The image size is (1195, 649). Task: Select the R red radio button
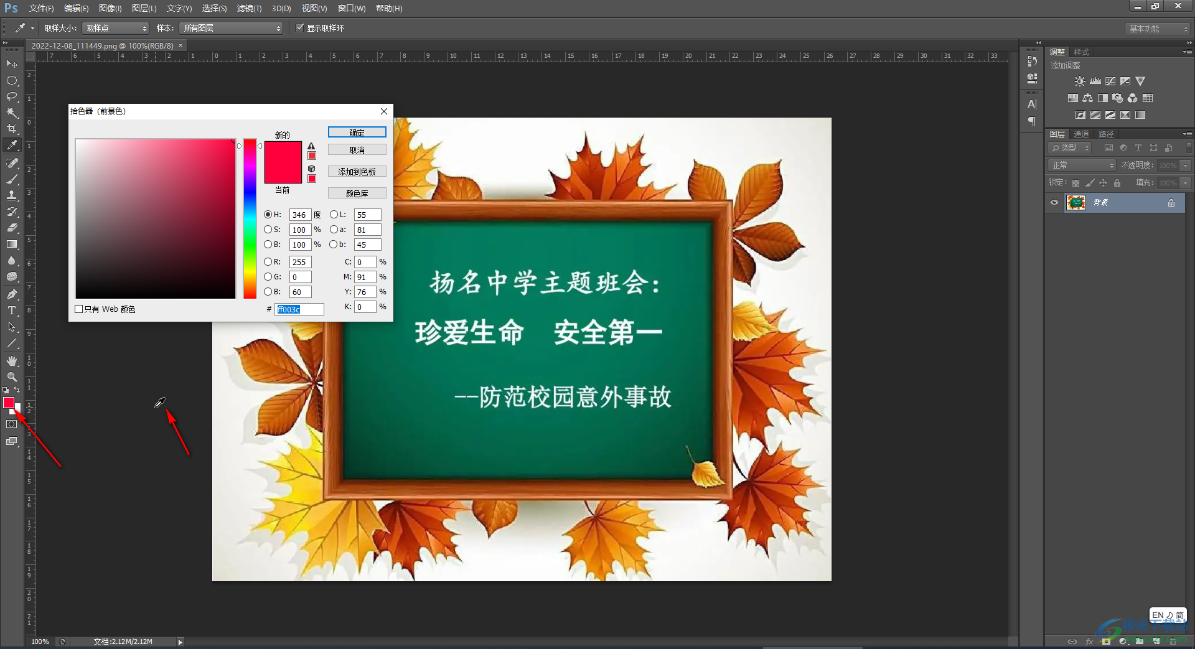268,262
